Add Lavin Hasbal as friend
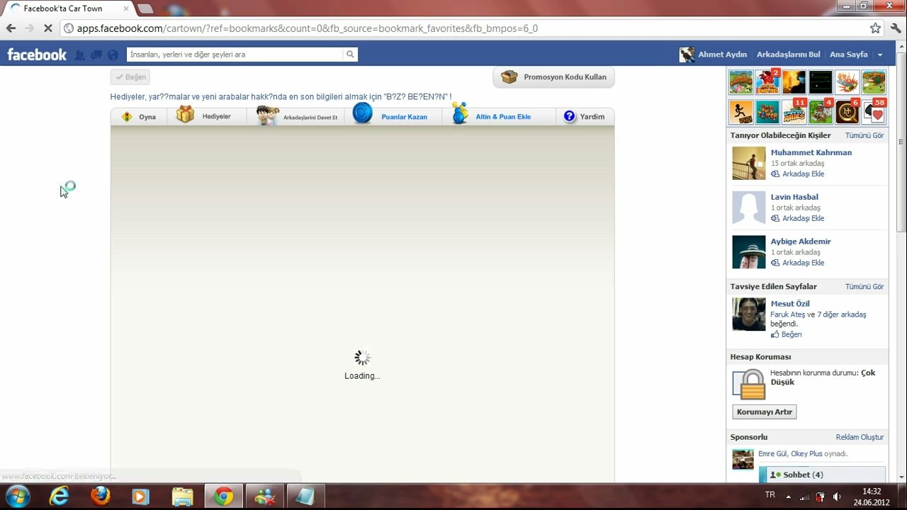This screenshot has height=510, width=907. point(798,218)
